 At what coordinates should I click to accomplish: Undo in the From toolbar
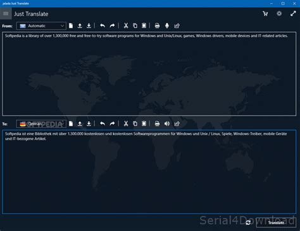click(103, 26)
